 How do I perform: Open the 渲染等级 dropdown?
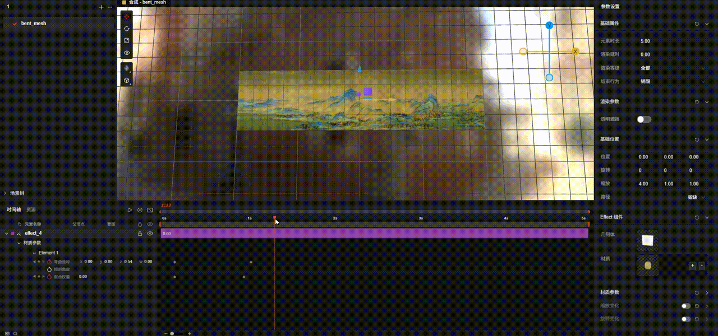click(672, 68)
